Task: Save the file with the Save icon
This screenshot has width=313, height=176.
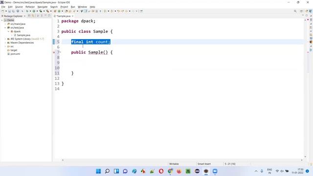Action: click(x=9, y=11)
